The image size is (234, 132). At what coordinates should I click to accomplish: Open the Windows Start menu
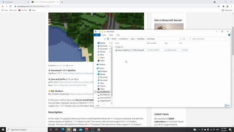pos(3,129)
